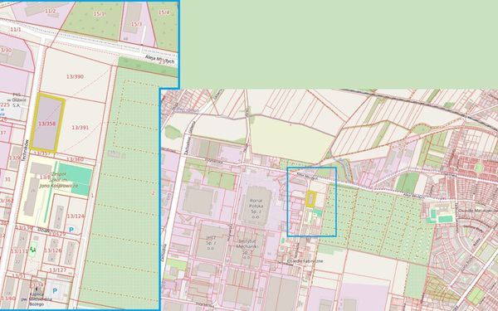Click the Osiedle Fabryczne label
The width and height of the screenshot is (498, 311).
[305, 261]
